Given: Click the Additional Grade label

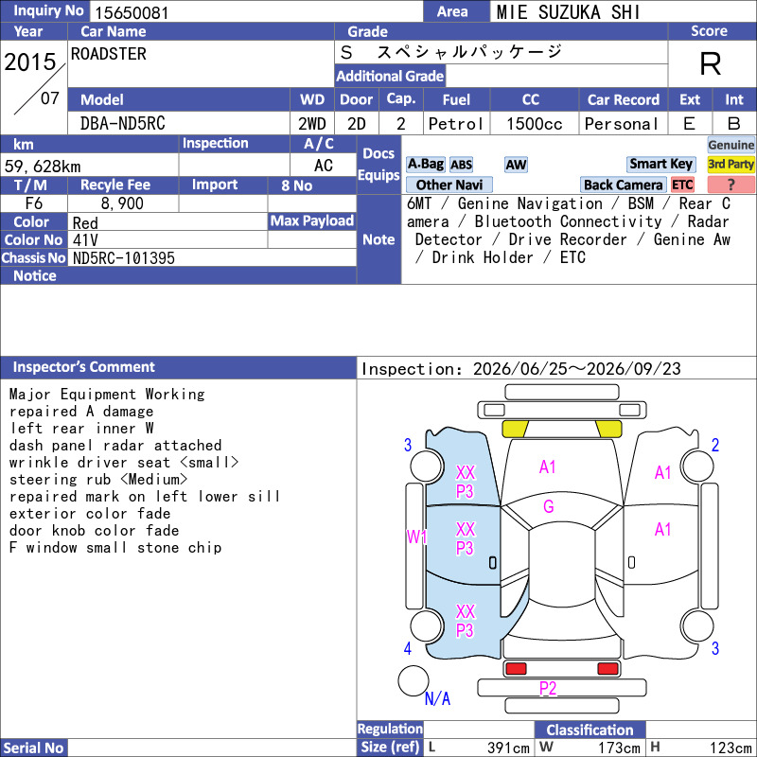Looking at the screenshot, I should click(x=390, y=76).
